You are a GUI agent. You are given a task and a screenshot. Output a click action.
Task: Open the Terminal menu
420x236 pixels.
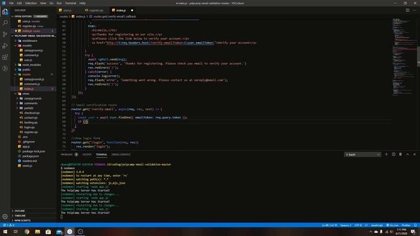(70, 3)
